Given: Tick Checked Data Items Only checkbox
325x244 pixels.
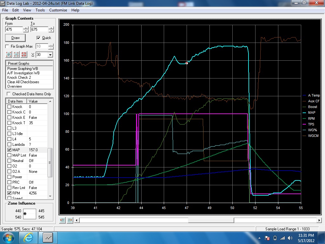Looking at the screenshot, I should 9,94.
